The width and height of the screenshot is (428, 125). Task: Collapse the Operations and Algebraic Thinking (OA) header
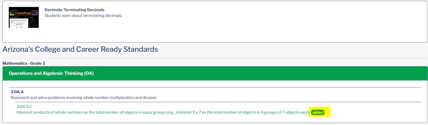215,73
